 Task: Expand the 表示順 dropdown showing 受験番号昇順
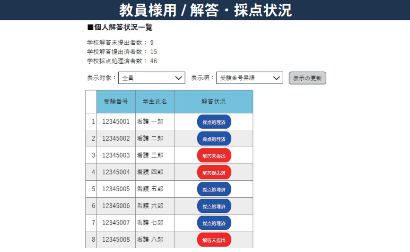click(x=249, y=78)
